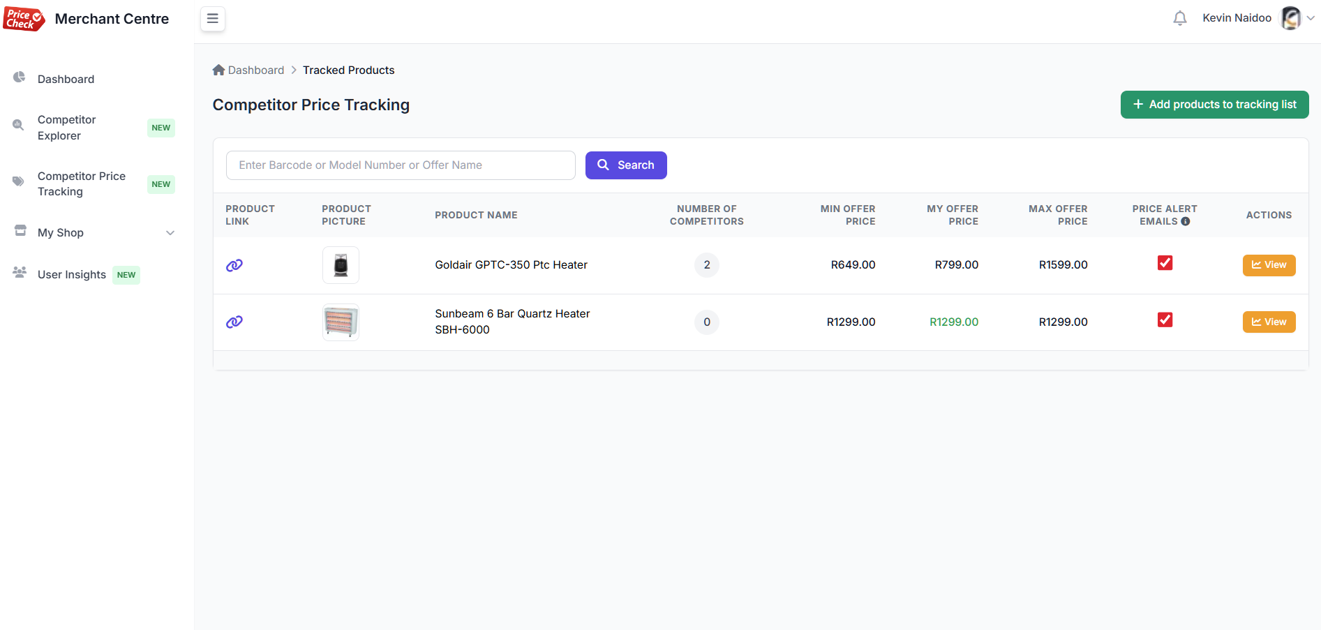Image resolution: width=1321 pixels, height=630 pixels.
Task: View tracking details for Goldair GPTC-350
Action: click(1269, 265)
